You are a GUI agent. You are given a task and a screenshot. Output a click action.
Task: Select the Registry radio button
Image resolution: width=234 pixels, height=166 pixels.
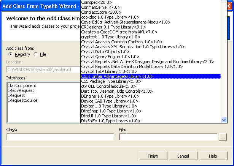coord(11,54)
